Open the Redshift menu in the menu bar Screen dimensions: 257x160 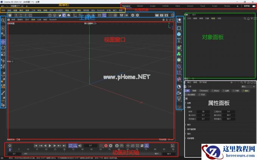pos(101,10)
